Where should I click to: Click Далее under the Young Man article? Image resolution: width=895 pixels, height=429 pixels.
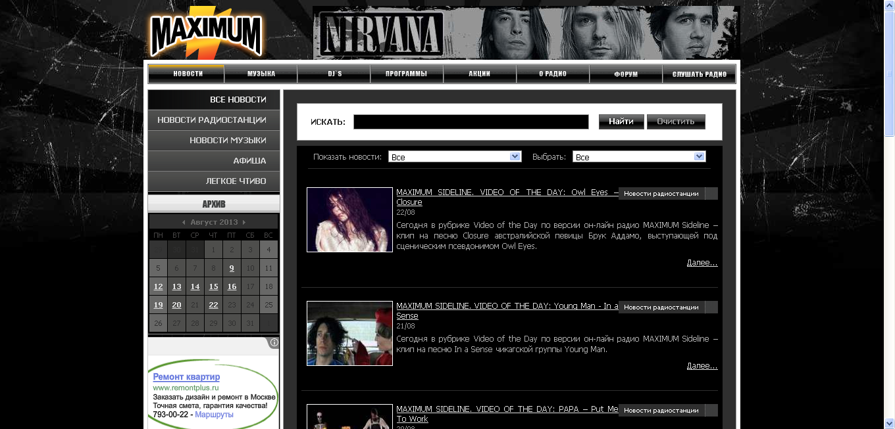click(x=702, y=366)
